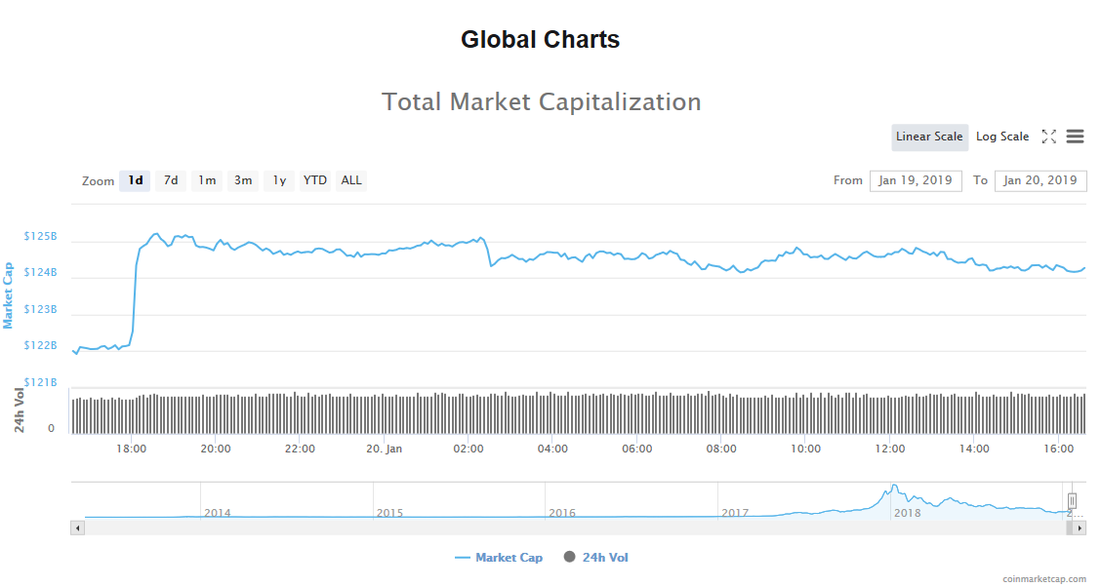Switch to Log Scale
This screenshot has height=587, width=1101.
[x=1002, y=137]
